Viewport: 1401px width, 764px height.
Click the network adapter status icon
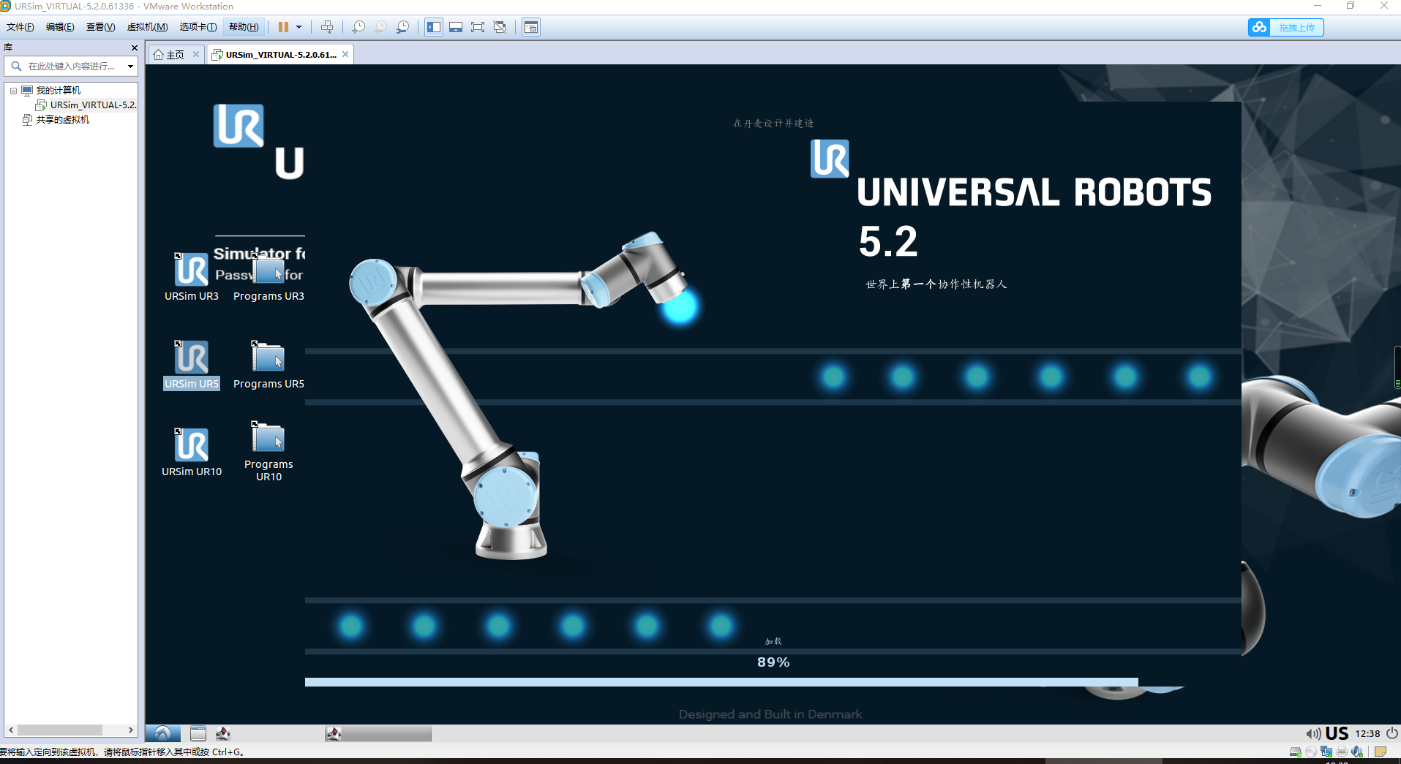pos(1326,752)
